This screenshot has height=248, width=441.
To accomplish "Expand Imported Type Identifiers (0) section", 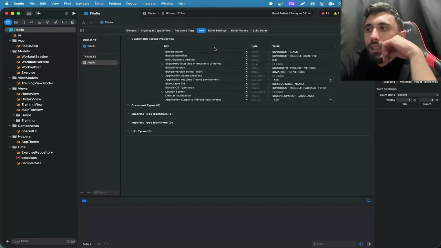I will tap(128, 123).
